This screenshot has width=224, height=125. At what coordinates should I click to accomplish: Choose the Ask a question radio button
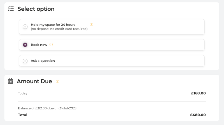pos(25,61)
